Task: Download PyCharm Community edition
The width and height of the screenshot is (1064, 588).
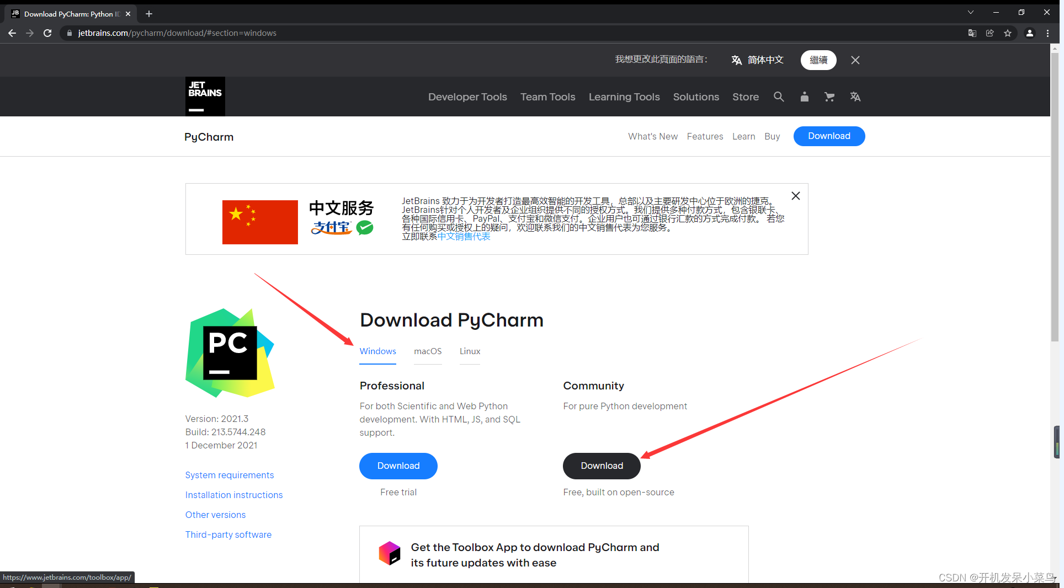Action: [602, 466]
